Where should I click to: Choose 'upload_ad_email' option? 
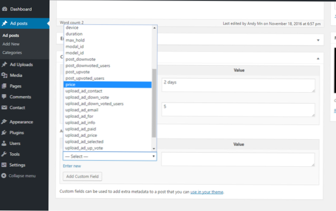(x=108, y=110)
